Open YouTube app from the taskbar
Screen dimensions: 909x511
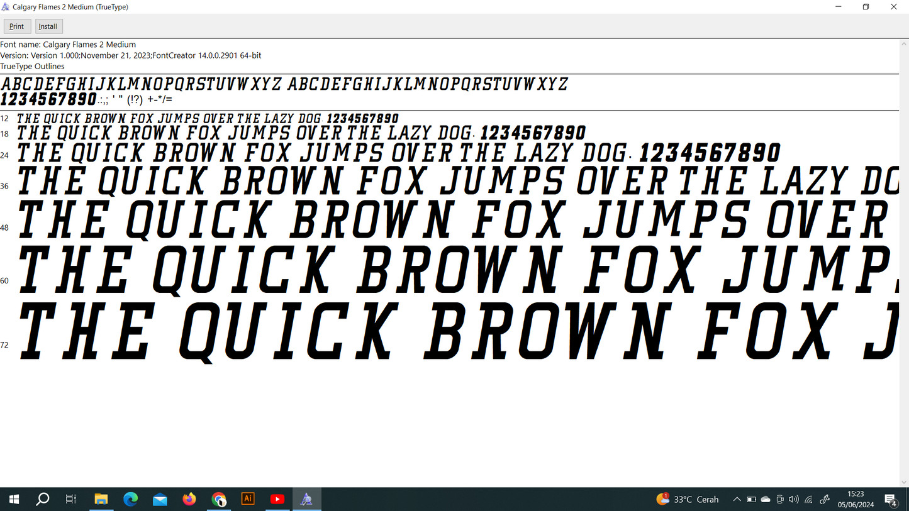coord(277,499)
